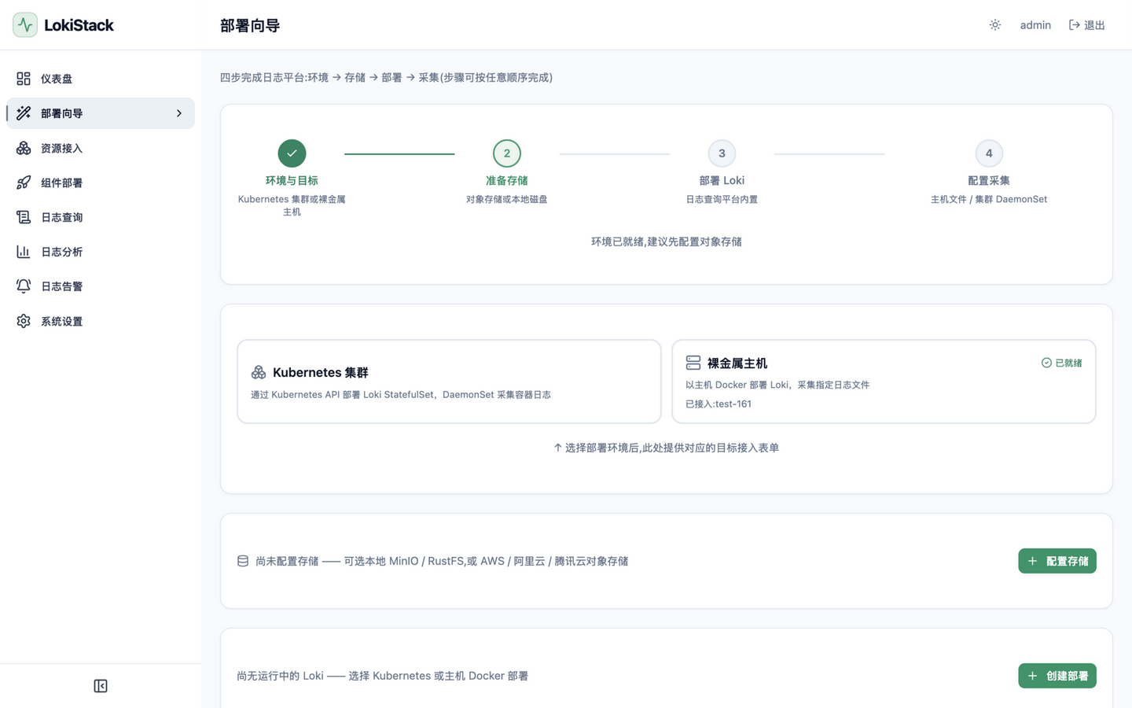Go to 组件部署 page
The width and height of the screenshot is (1132, 708).
coord(101,183)
